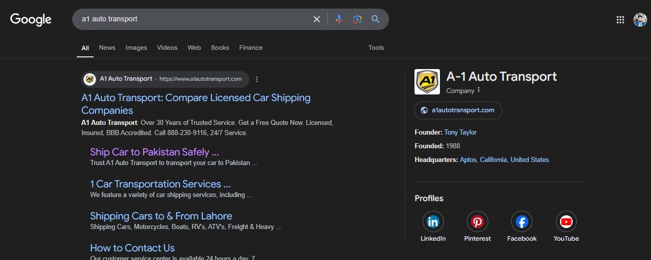Open the 'Ship Car to Pakistan Safely' link
This screenshot has width=651, height=260.
(154, 152)
